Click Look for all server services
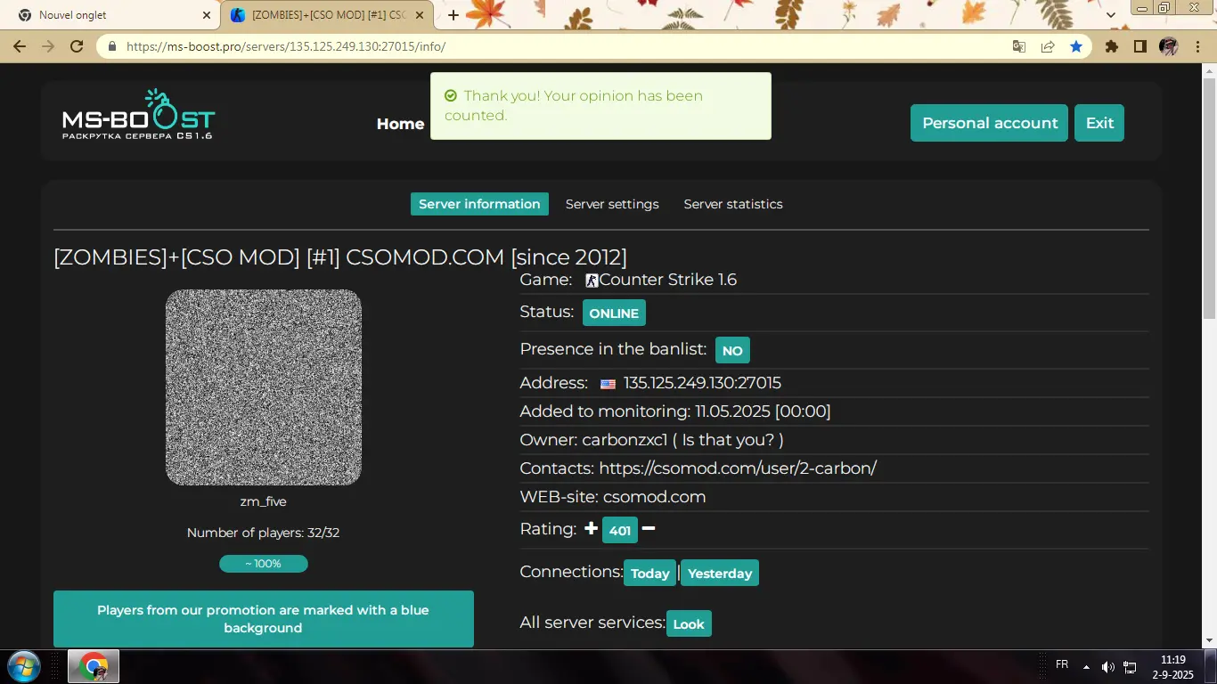Image resolution: width=1217 pixels, height=684 pixels. pos(689,624)
